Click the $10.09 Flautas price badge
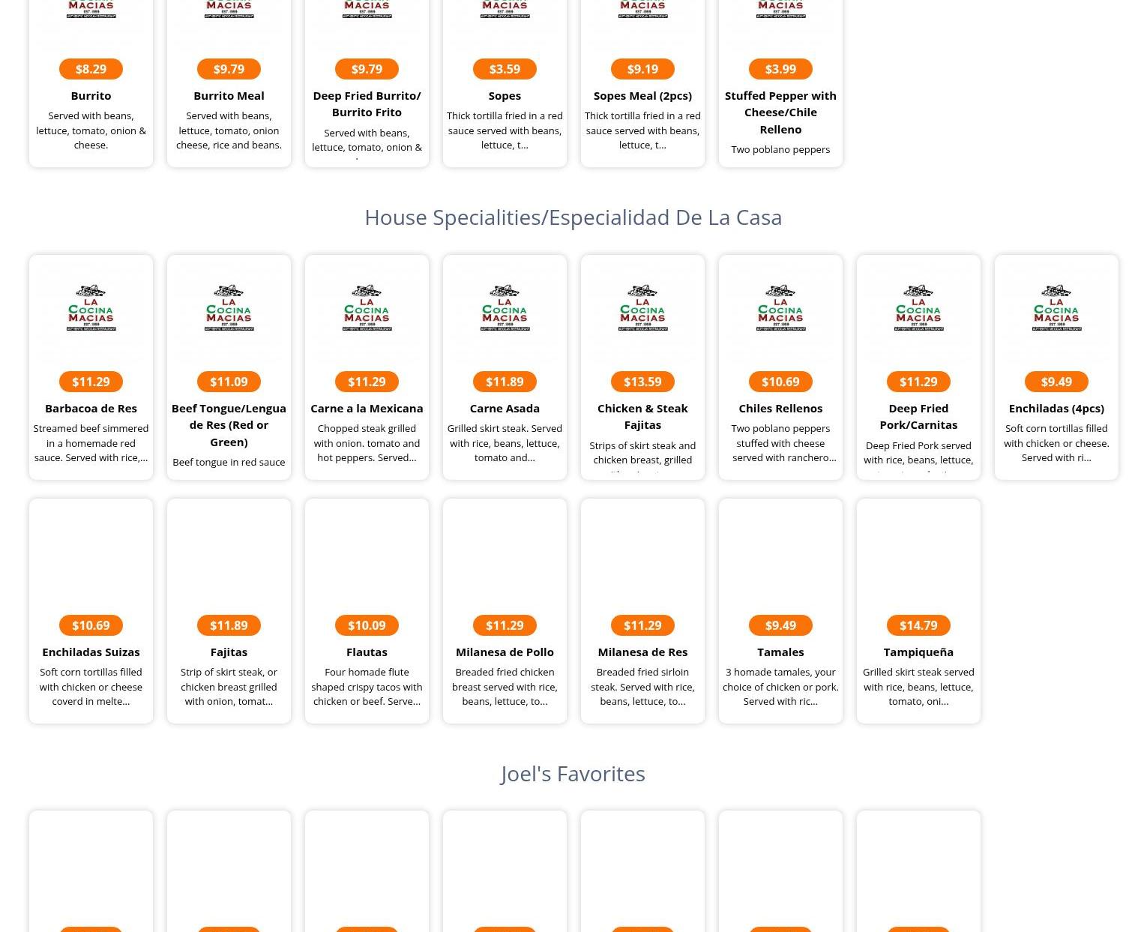 pyautogui.click(x=367, y=625)
